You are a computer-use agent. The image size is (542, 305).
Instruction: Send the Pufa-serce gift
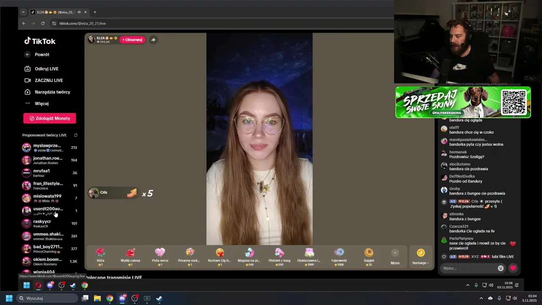(160, 257)
